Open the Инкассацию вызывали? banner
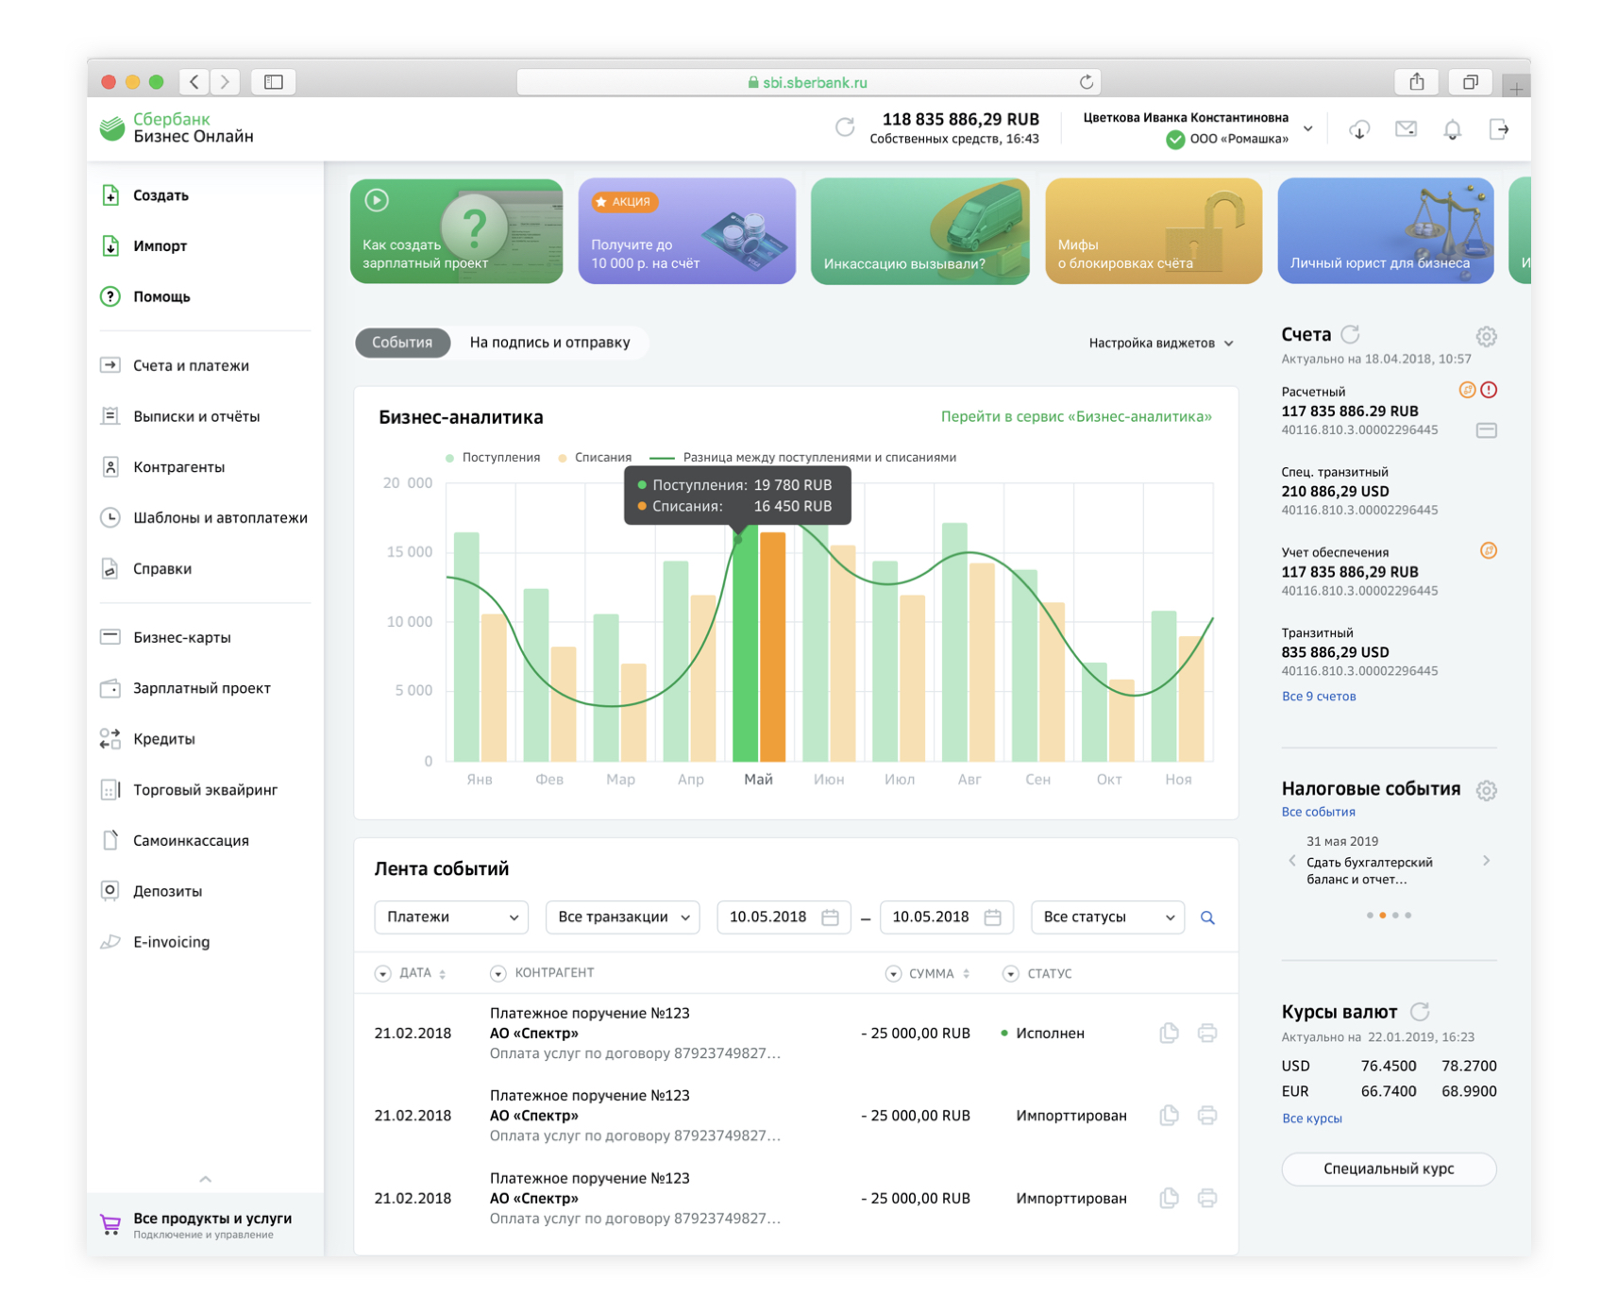The image size is (1618, 1312). (920, 231)
